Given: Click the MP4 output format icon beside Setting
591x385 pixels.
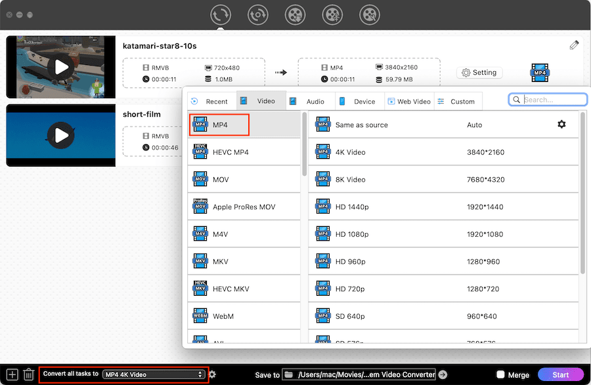Looking at the screenshot, I should (x=539, y=73).
